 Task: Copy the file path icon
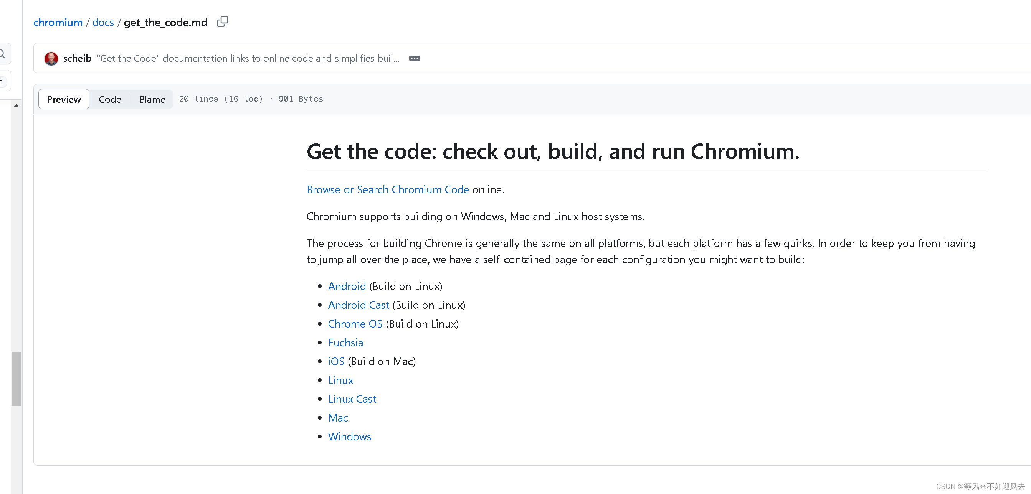[x=223, y=21]
